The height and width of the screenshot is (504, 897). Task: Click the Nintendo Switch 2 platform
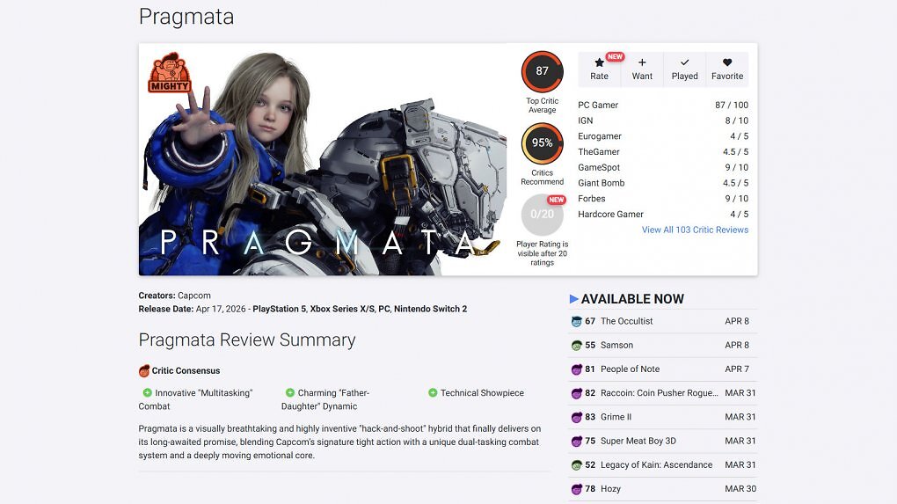430,309
